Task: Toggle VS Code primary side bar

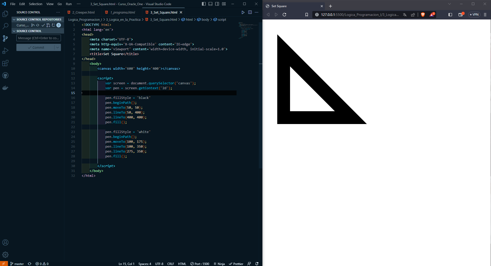Action: (x=204, y=4)
